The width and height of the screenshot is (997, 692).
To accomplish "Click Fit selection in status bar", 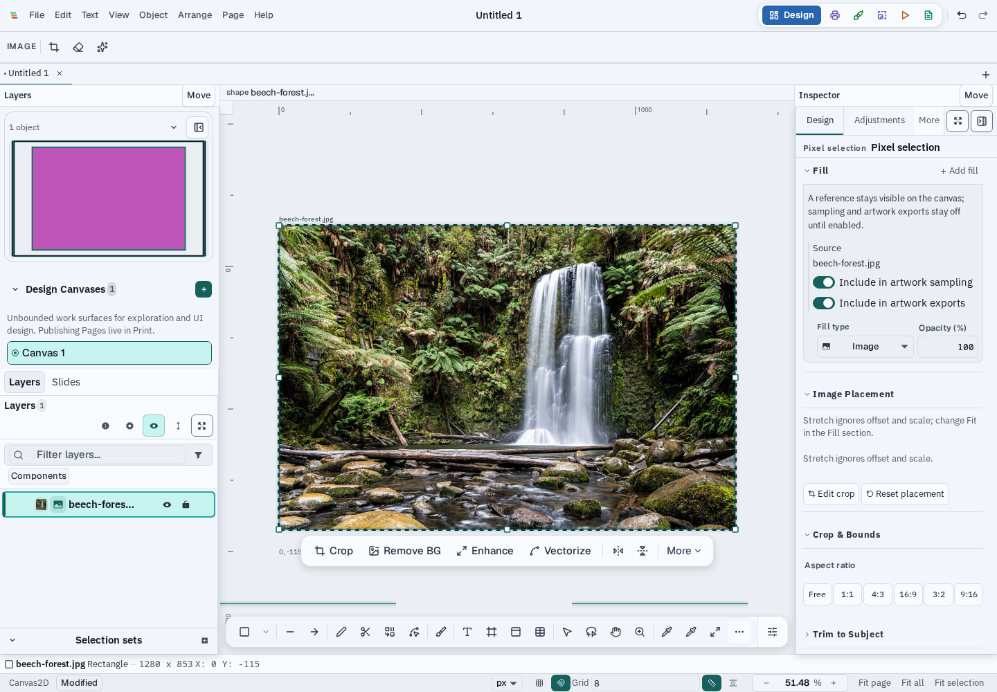I will tap(959, 683).
